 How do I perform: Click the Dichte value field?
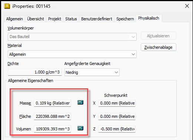(x=35, y=72)
